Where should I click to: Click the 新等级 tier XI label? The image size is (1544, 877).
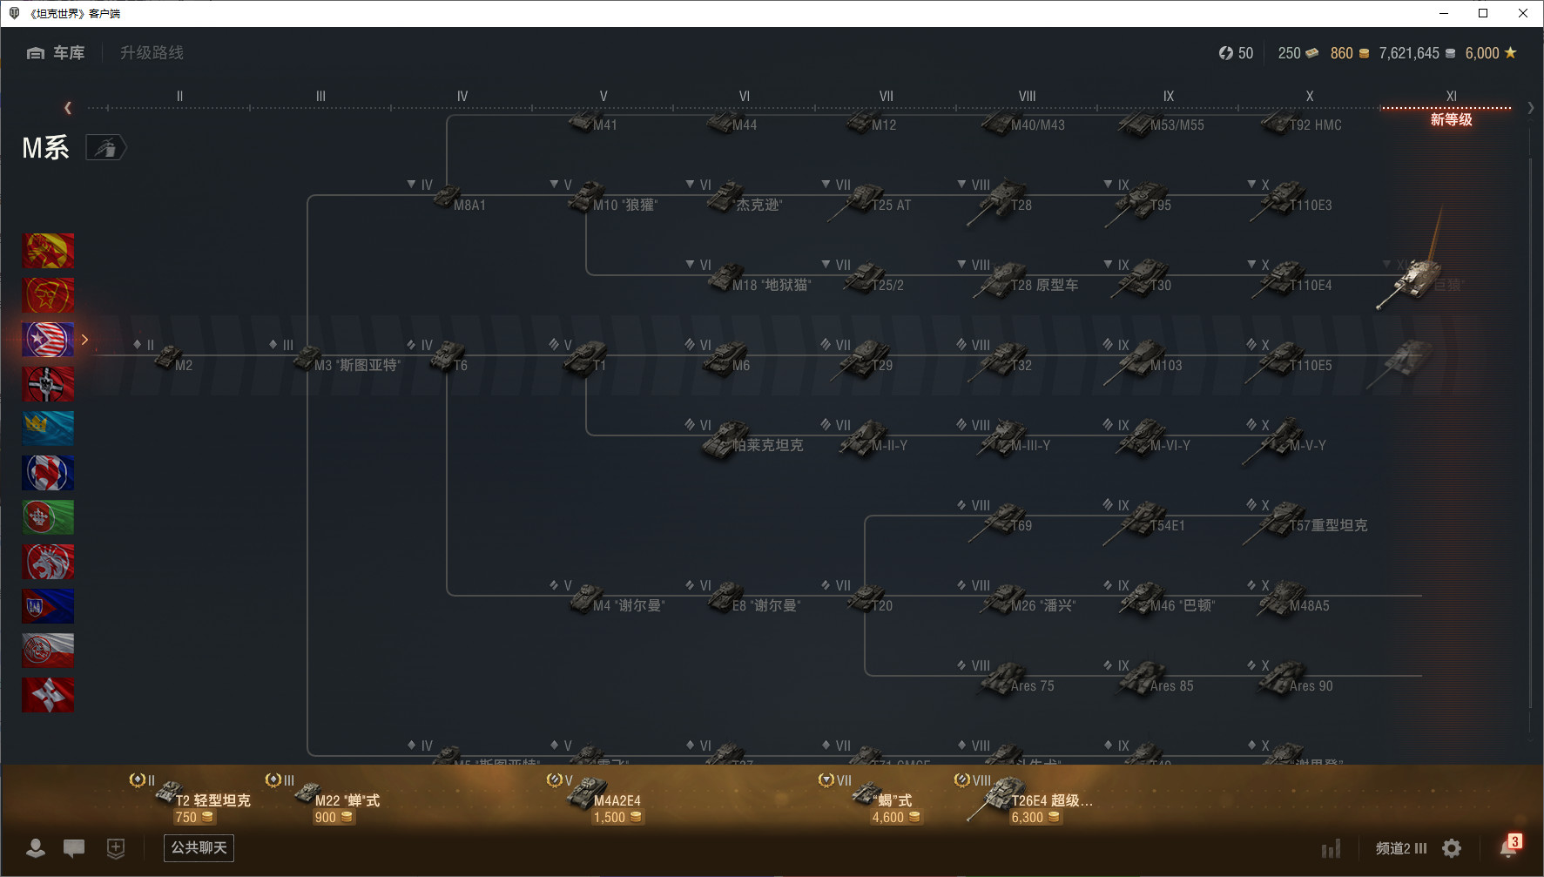click(1451, 119)
